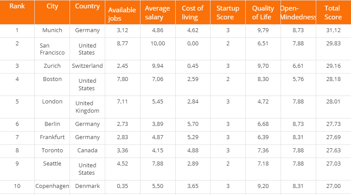
Task: Click the Available jobs column header
Action: click(122, 13)
